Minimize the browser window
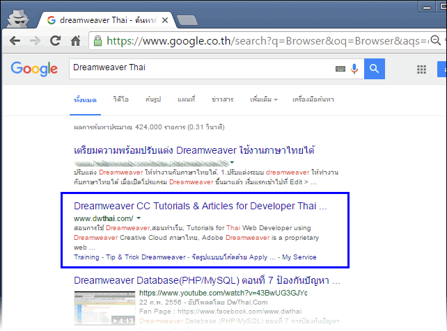The width and height of the screenshot is (447, 331). coord(427,7)
